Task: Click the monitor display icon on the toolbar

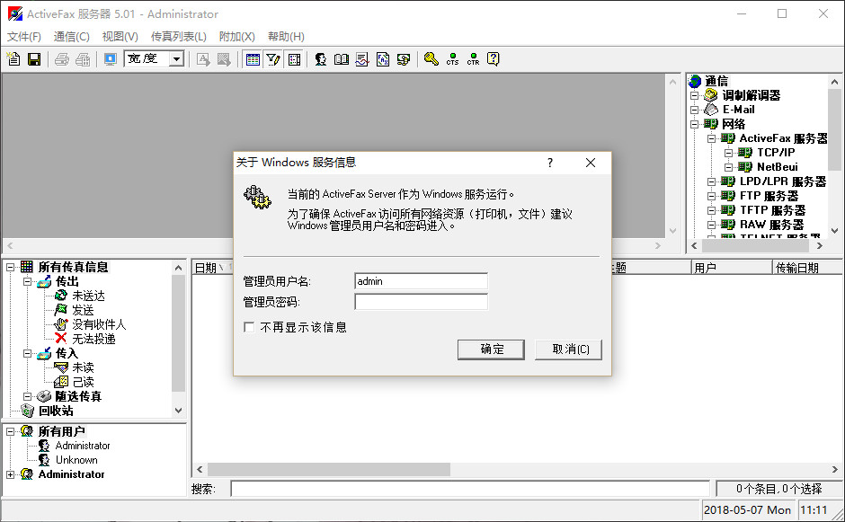Action: [x=109, y=58]
